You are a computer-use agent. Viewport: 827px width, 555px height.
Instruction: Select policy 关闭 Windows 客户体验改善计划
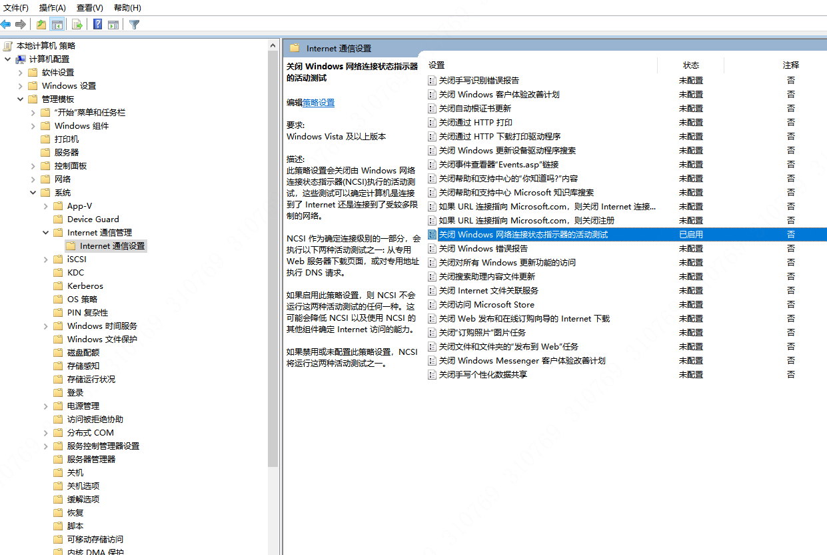click(499, 94)
